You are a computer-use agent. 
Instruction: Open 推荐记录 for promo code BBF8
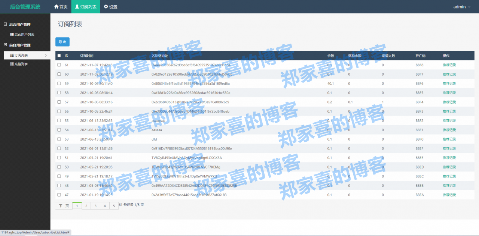point(449,65)
